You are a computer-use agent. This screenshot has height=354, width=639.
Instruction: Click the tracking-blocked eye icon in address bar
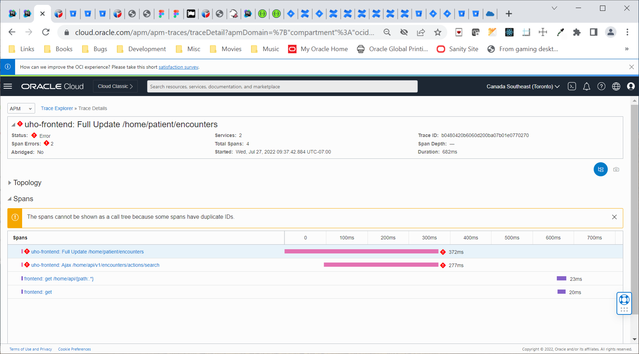(x=404, y=32)
